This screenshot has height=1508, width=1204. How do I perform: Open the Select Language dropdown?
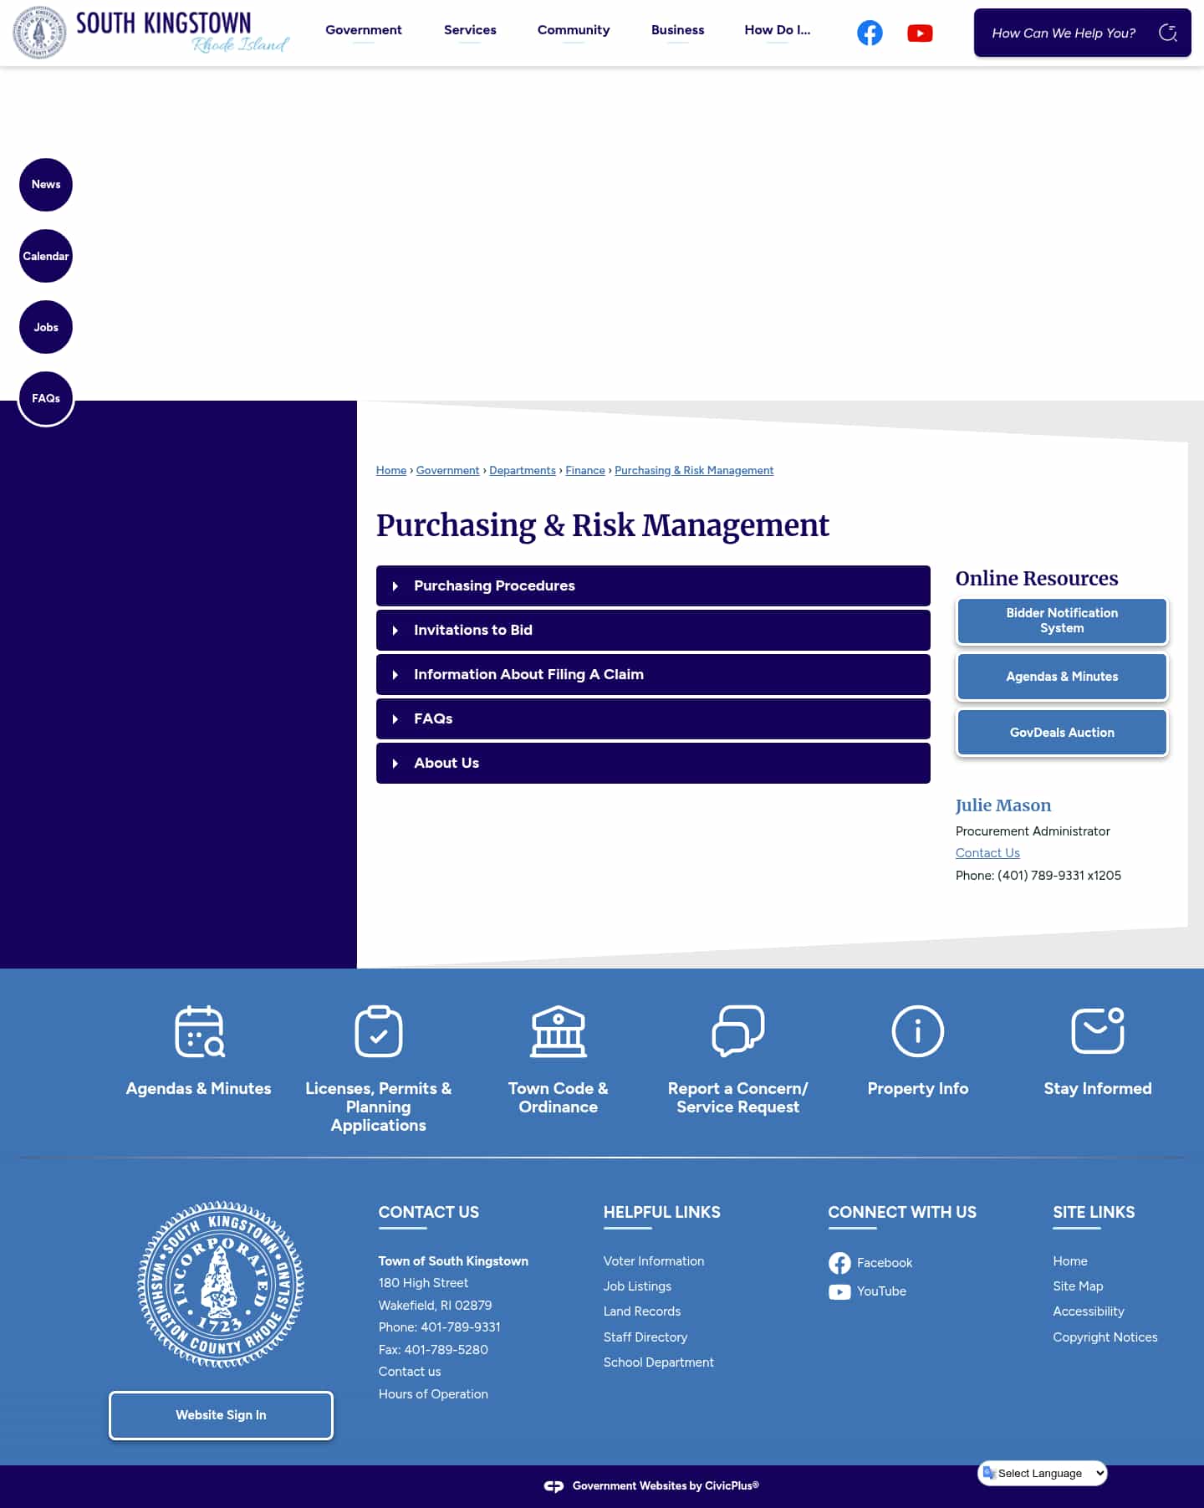coord(1043,1473)
